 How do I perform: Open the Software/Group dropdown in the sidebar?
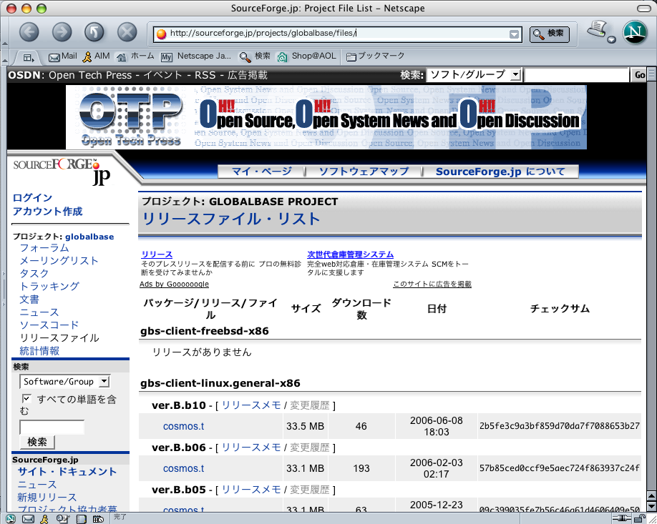(65, 382)
